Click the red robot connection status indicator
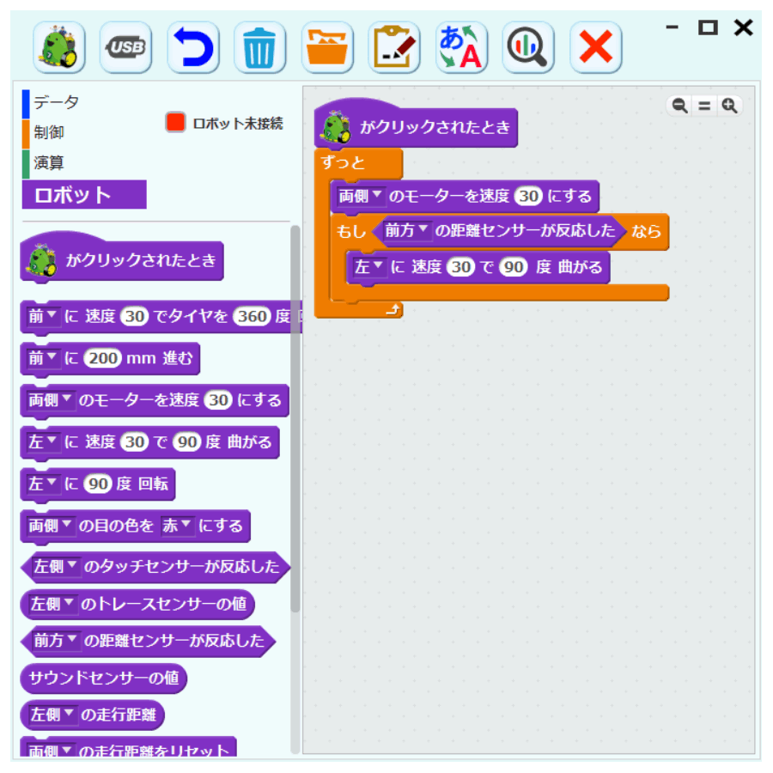 click(175, 122)
